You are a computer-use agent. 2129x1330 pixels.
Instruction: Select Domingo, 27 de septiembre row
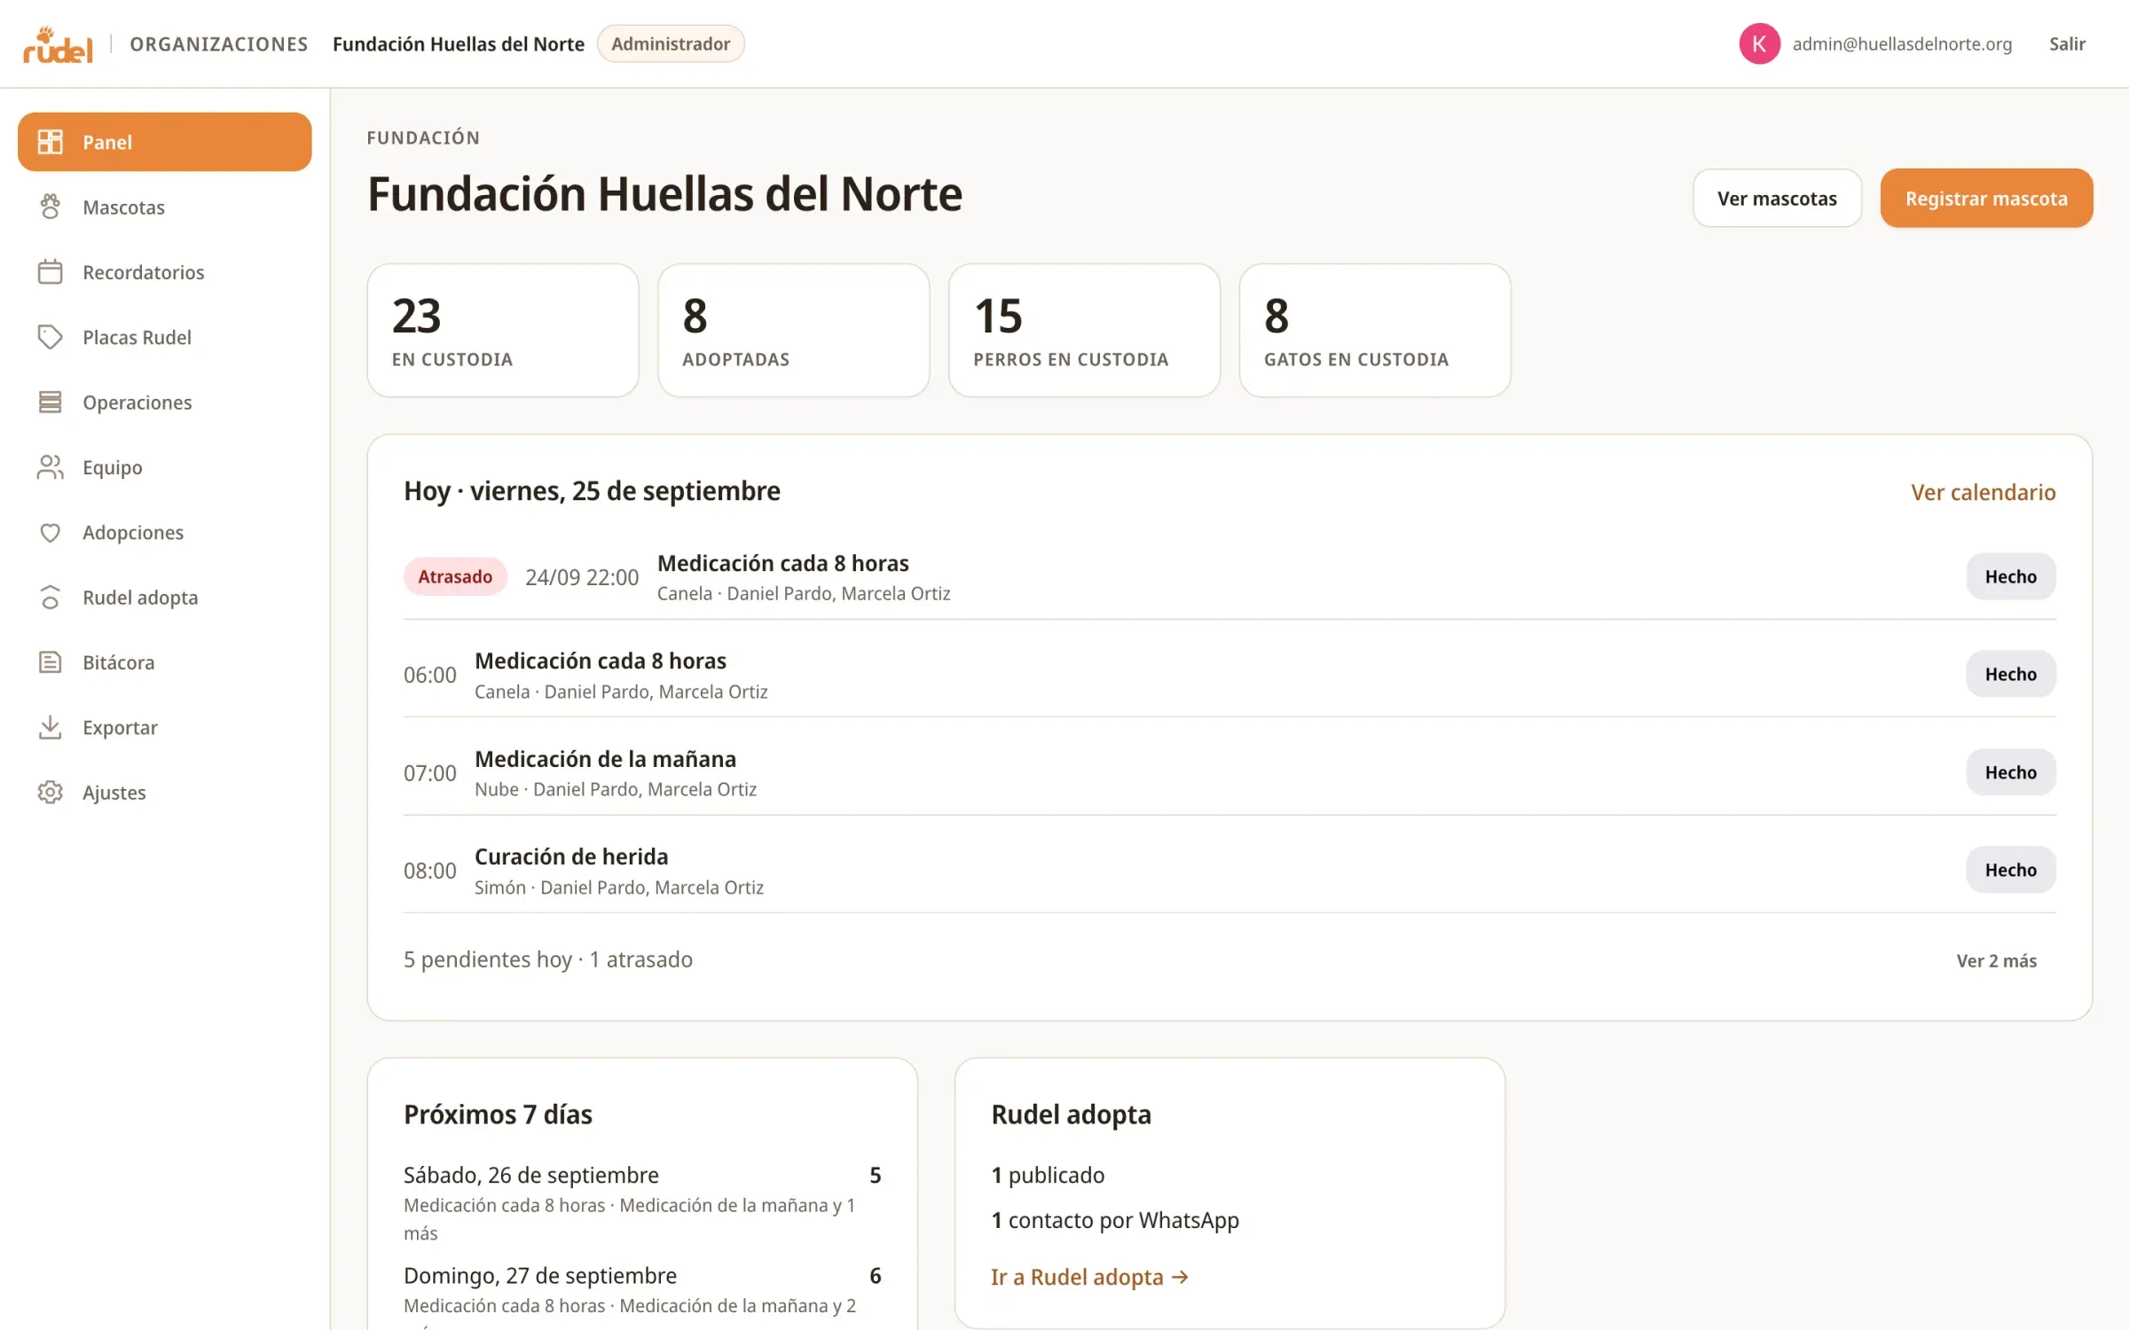click(642, 1295)
